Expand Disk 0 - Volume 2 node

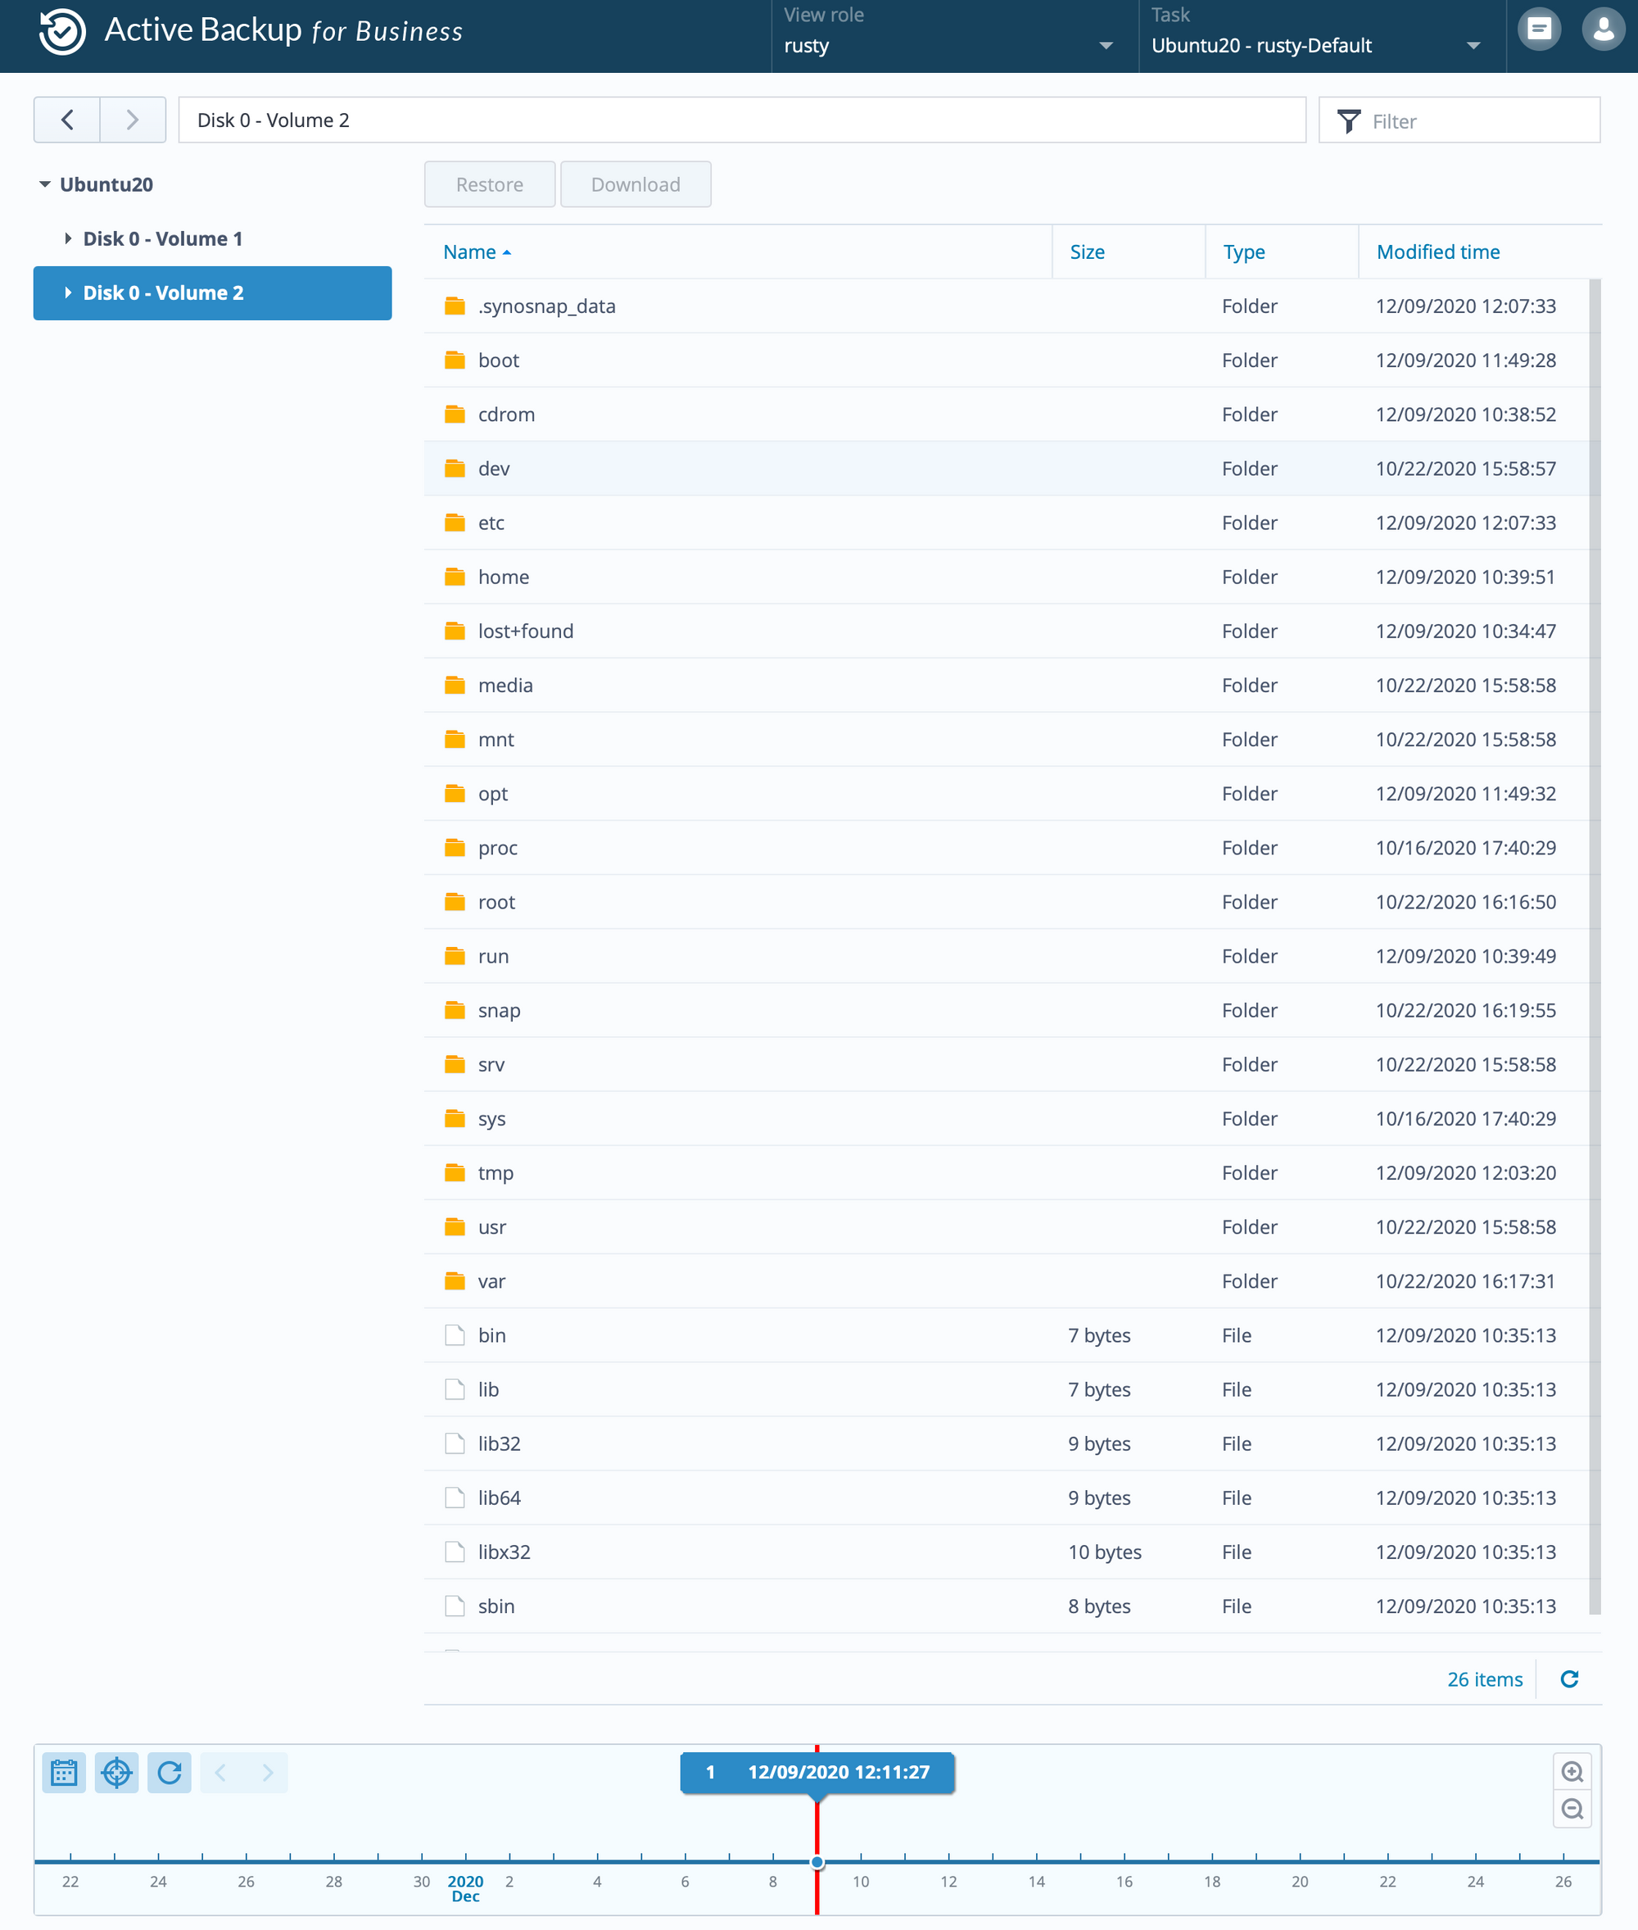[68, 292]
